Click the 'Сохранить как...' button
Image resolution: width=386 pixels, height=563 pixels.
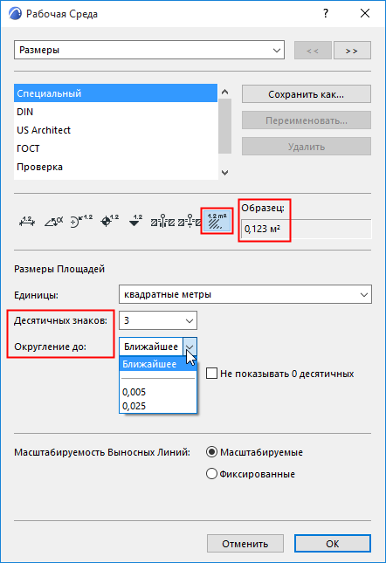tap(307, 94)
